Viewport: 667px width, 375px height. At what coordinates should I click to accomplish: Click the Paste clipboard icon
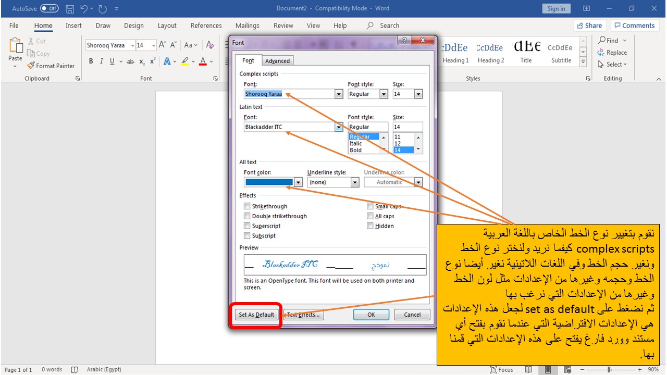pyautogui.click(x=15, y=45)
